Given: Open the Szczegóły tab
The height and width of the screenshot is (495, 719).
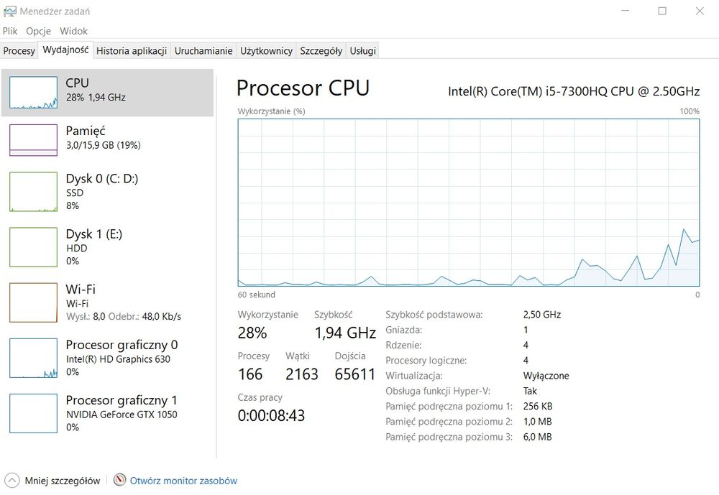Looking at the screenshot, I should [x=321, y=51].
